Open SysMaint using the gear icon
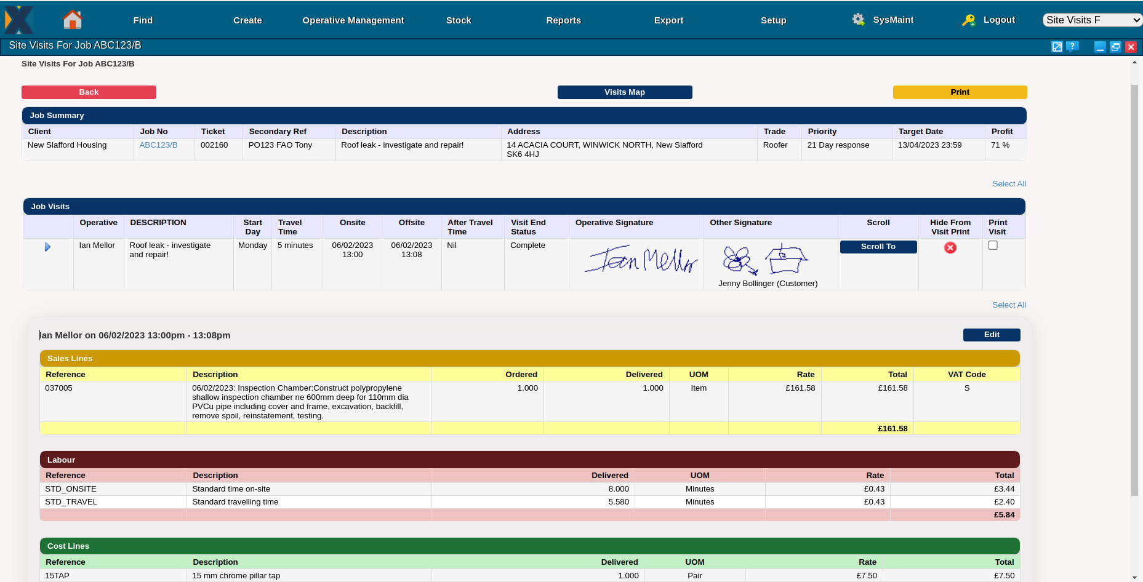1143x582 pixels. pos(858,20)
